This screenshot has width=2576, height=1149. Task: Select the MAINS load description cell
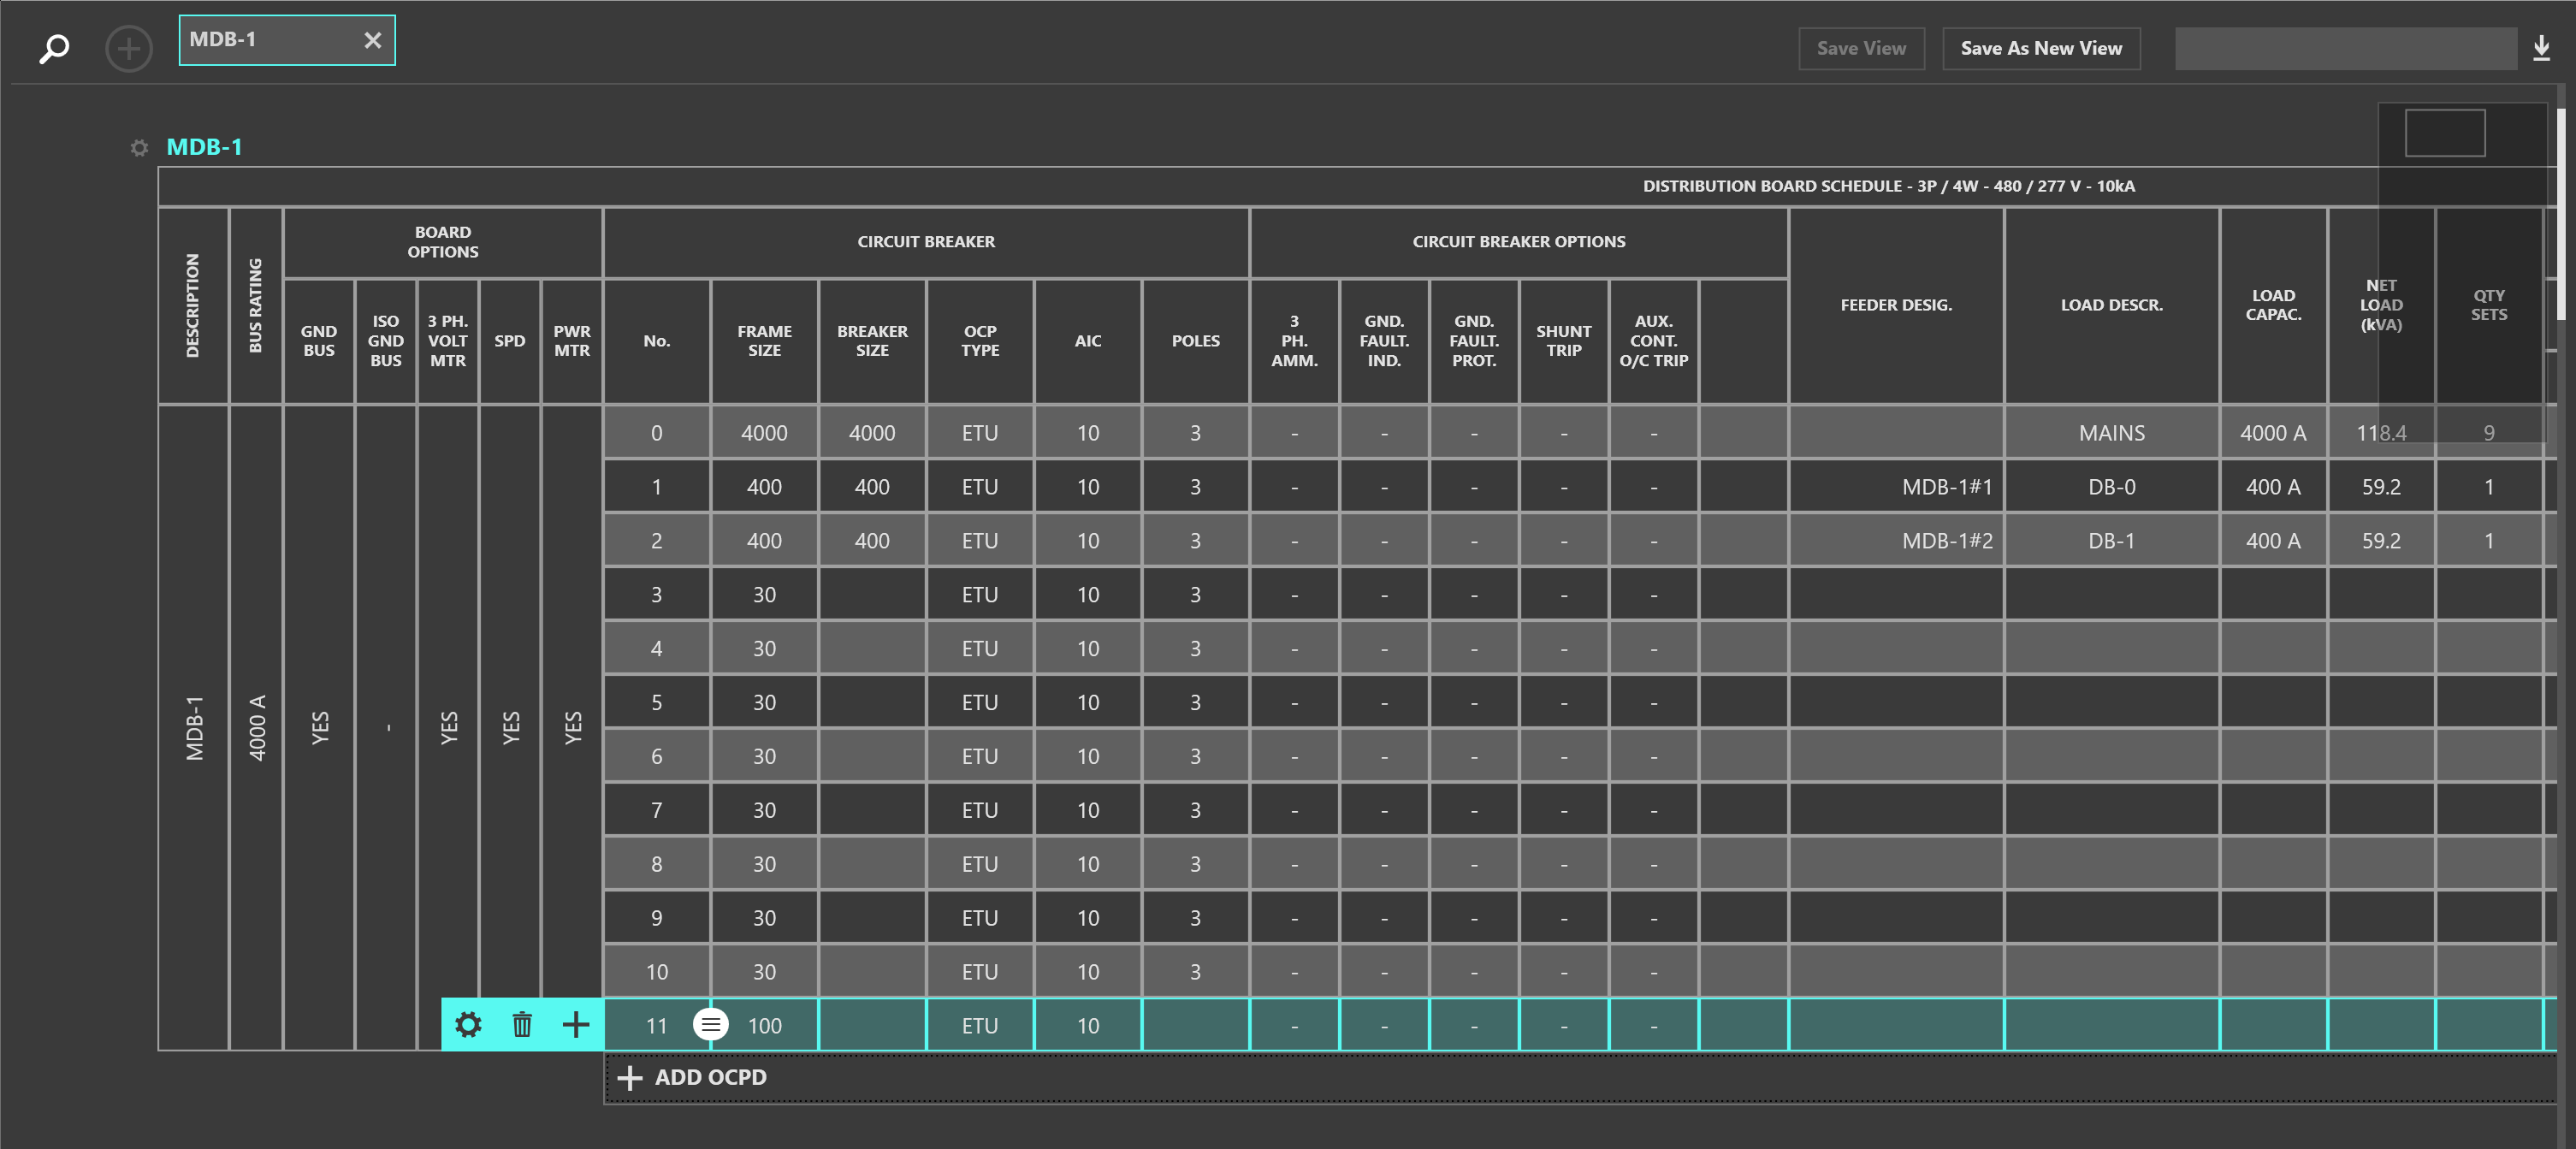tap(2111, 433)
